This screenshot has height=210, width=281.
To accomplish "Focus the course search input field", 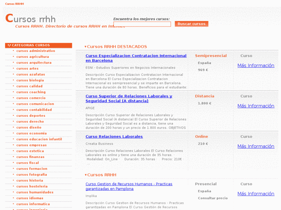I will tap(142, 24).
